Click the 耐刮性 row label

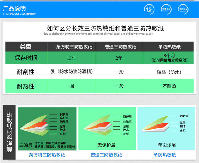(x=26, y=72)
